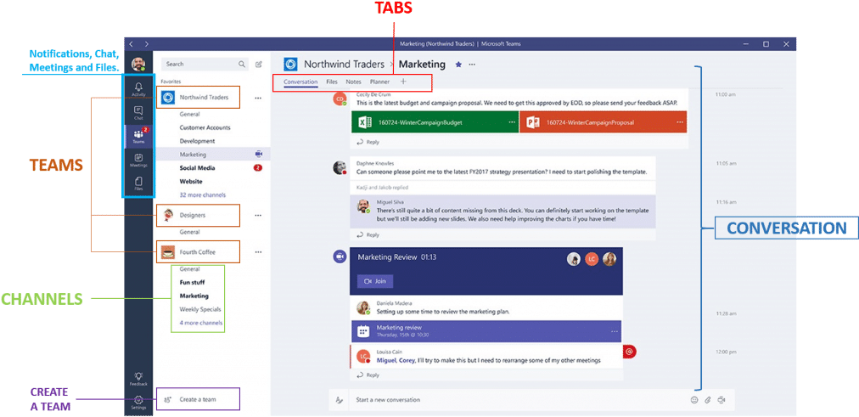Image resolution: width=859 pixels, height=417 pixels.
Task: Open the Activity bell in the sidebar
Action: point(138,89)
